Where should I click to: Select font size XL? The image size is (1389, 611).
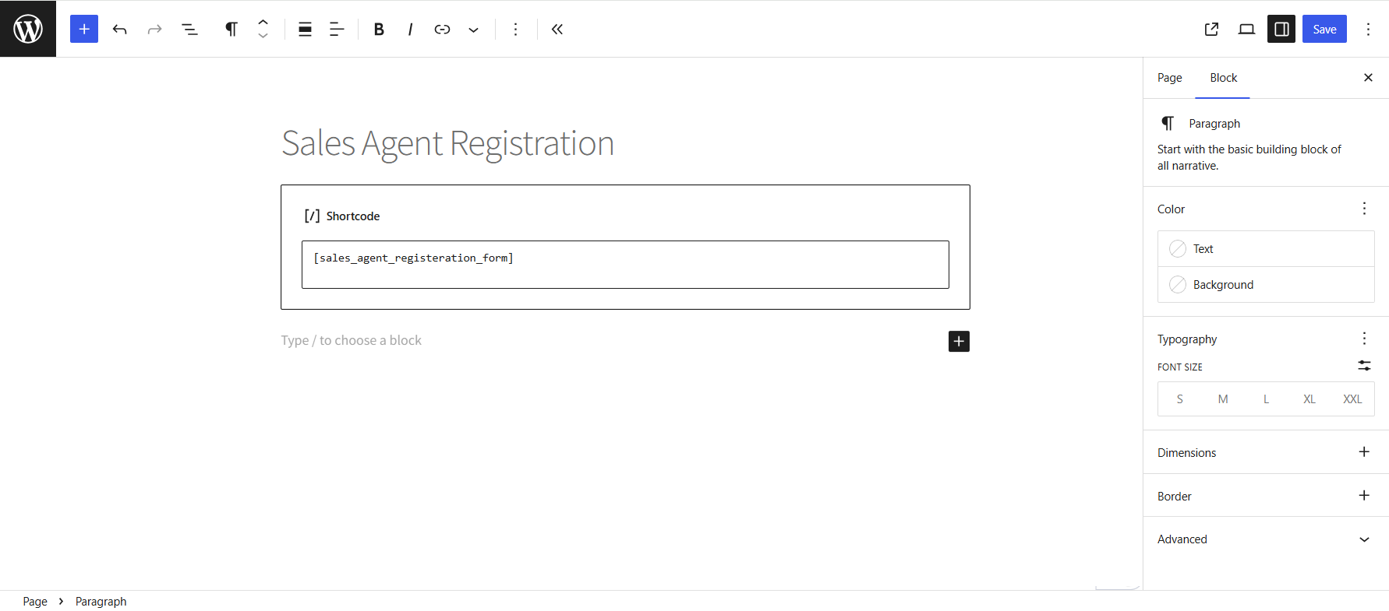pos(1309,399)
